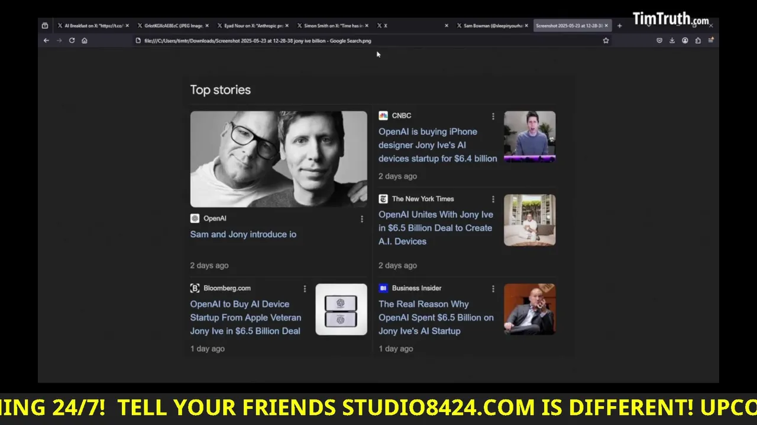The height and width of the screenshot is (425, 757).
Task: Close the Sam Bowman tab
Action: coord(526,25)
